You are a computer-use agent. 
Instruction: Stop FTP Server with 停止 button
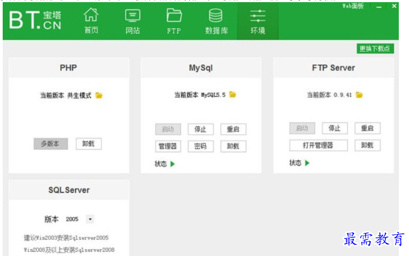coord(334,128)
